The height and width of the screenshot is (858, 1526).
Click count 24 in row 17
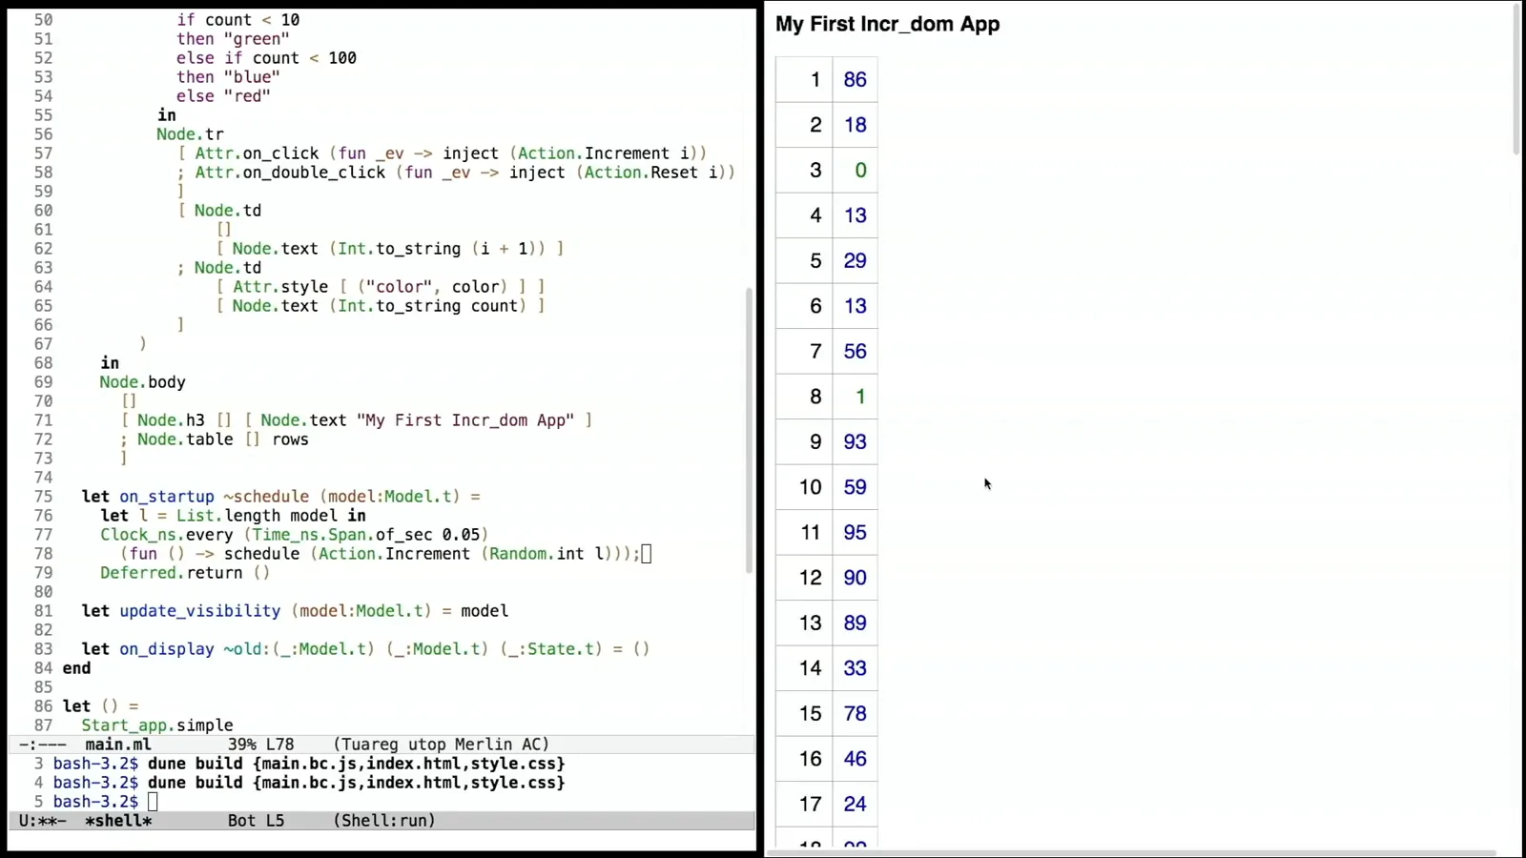[855, 804]
